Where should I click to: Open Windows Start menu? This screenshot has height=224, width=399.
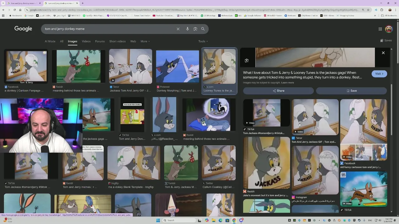pos(158,220)
